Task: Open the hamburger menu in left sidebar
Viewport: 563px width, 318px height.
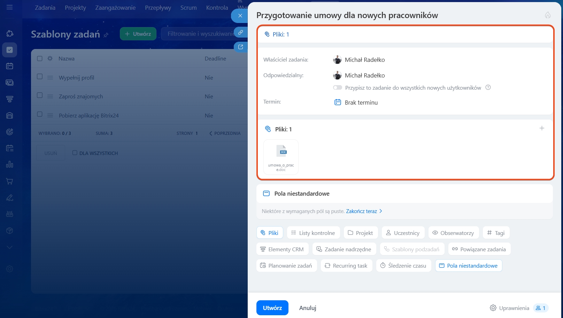Action: 10,7
